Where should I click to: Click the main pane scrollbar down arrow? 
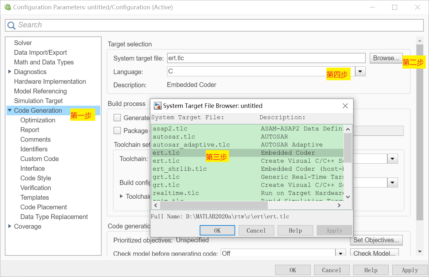[419, 252]
